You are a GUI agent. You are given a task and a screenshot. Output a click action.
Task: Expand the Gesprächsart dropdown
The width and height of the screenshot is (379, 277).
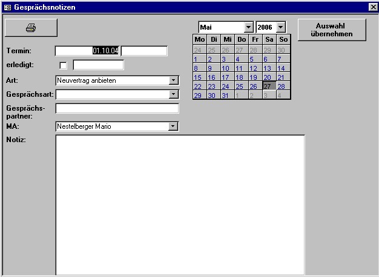(174, 94)
